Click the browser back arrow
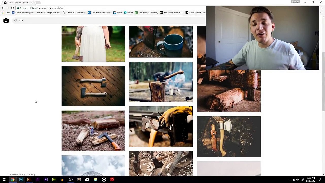The image size is (325, 183). tap(3, 8)
